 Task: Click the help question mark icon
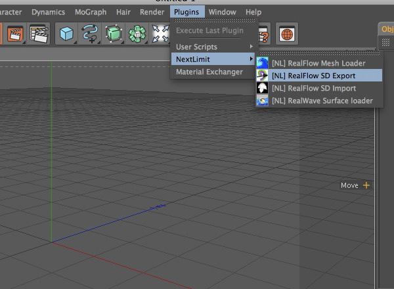(264, 33)
